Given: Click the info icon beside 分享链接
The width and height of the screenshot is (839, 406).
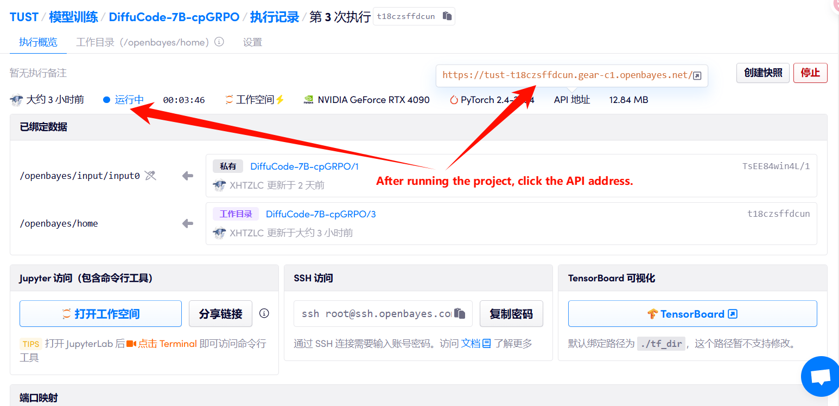Looking at the screenshot, I should click(x=264, y=313).
